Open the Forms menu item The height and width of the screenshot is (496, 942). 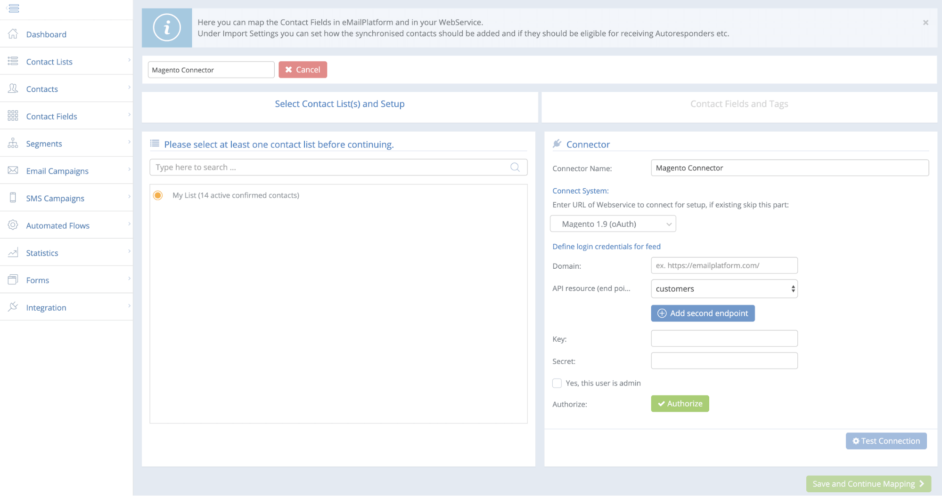(66, 280)
